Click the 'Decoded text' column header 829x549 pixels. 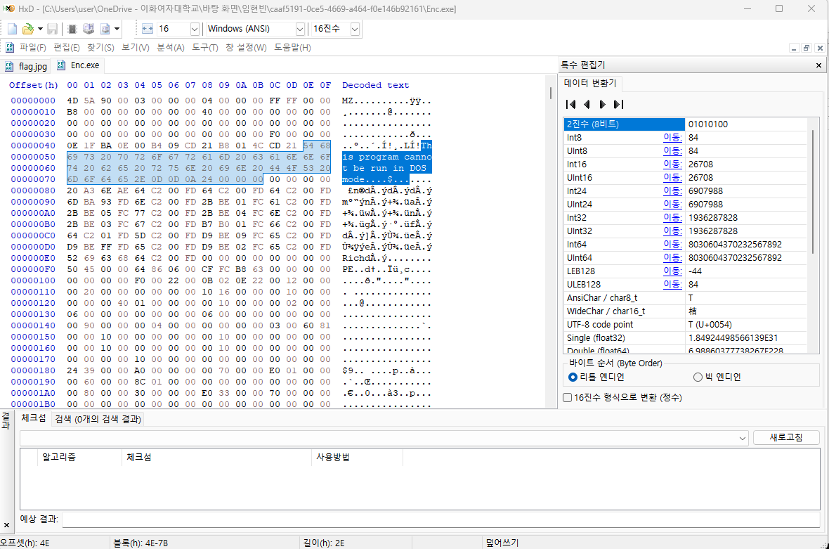coord(375,85)
